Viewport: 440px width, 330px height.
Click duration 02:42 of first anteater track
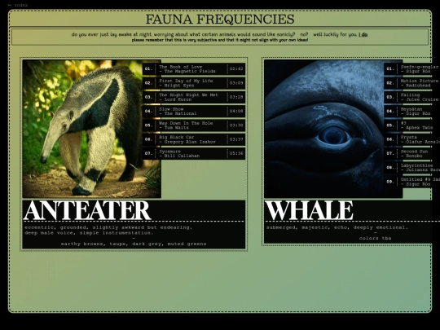coord(236,69)
